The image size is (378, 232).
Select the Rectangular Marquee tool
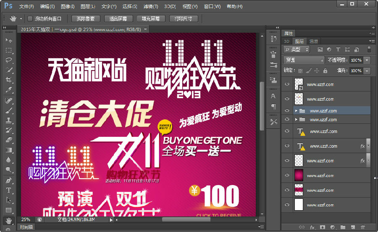pos(9,50)
